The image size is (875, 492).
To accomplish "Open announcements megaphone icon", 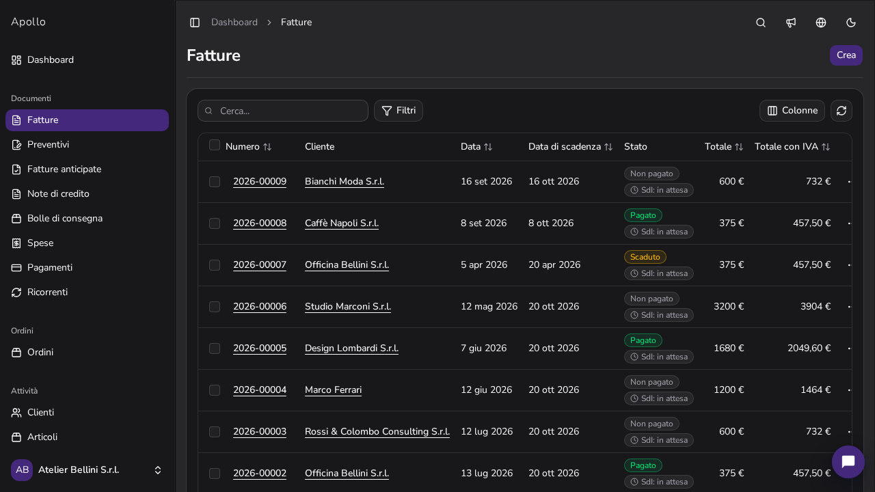I will point(791,23).
